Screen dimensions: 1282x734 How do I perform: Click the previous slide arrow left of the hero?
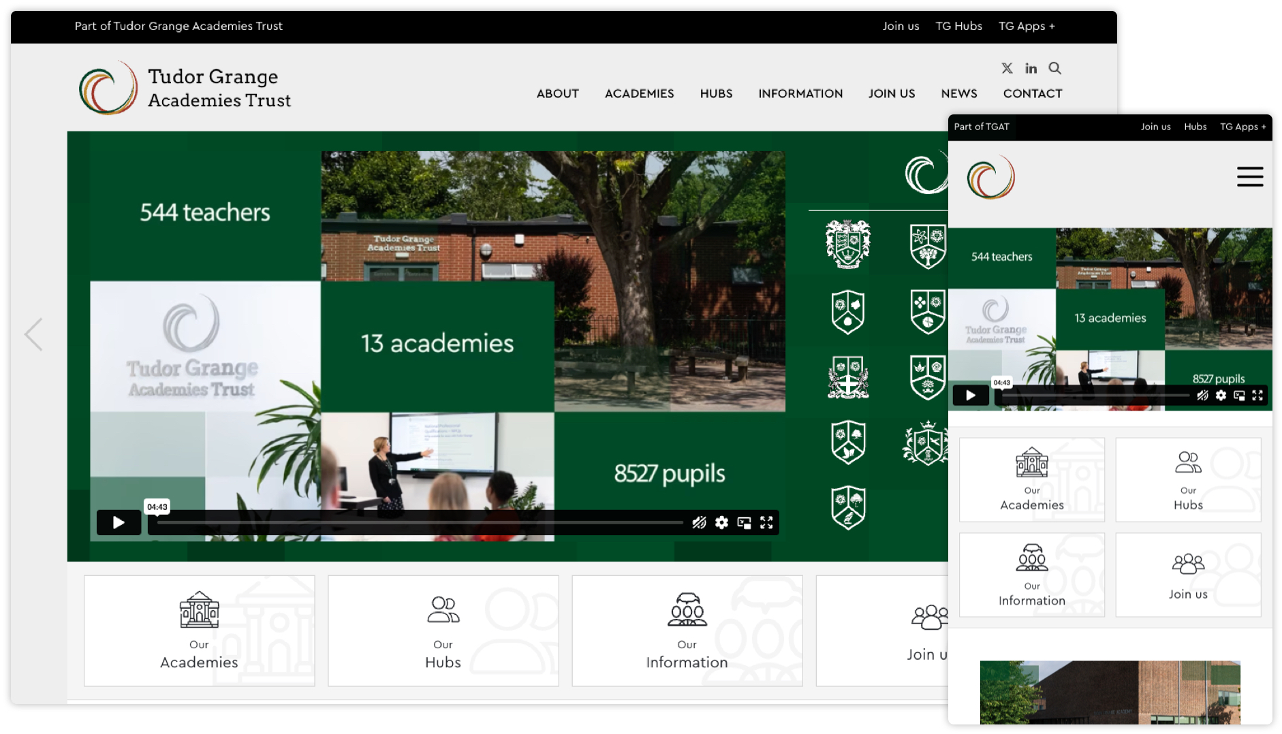point(33,334)
